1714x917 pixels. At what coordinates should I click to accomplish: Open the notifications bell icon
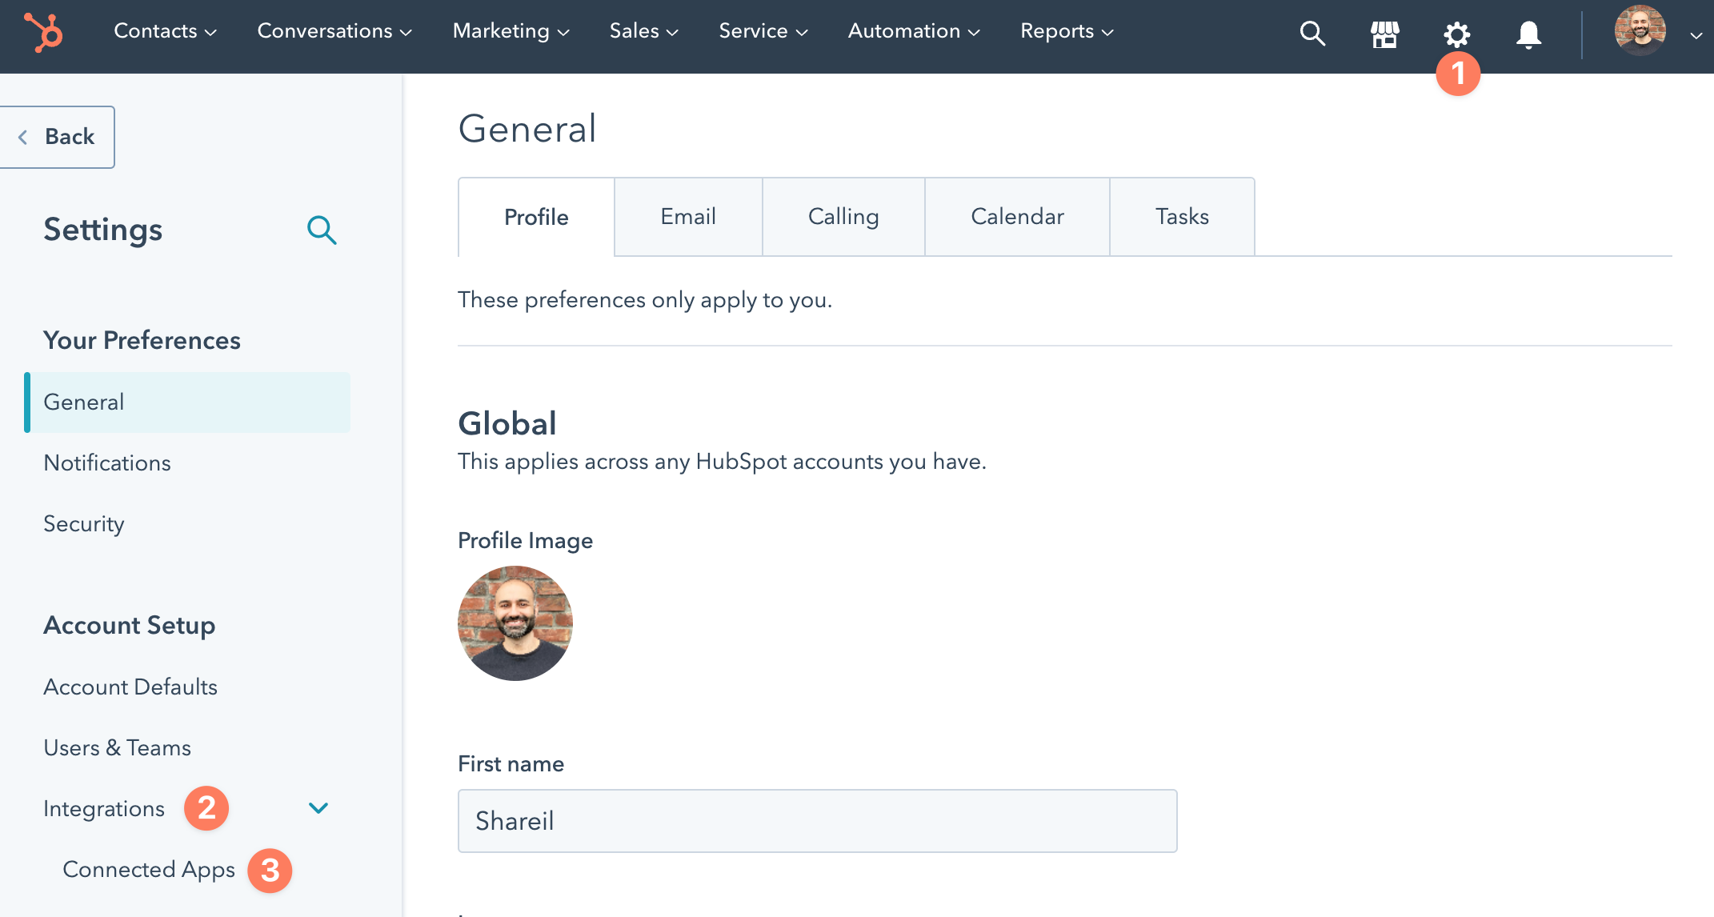pos(1528,34)
